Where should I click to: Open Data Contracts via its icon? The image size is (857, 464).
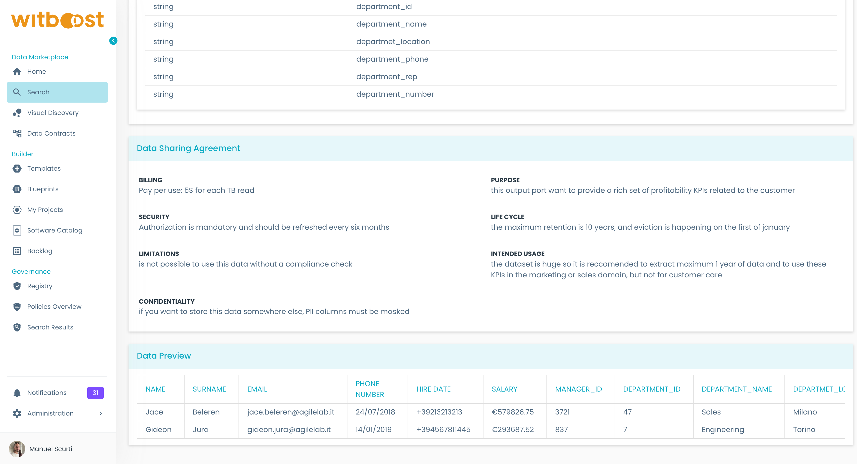[17, 134]
